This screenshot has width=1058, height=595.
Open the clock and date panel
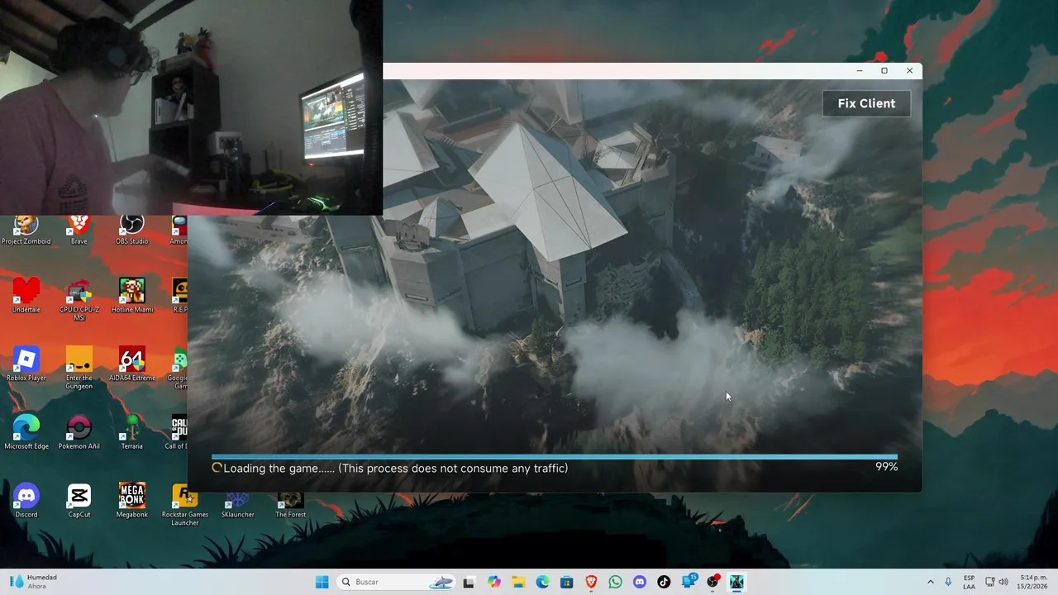point(1033,582)
